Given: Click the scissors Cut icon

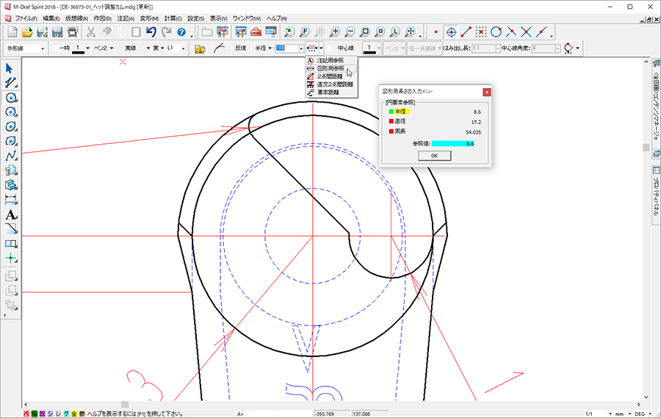Looking at the screenshot, I should pyautogui.click(x=91, y=32).
